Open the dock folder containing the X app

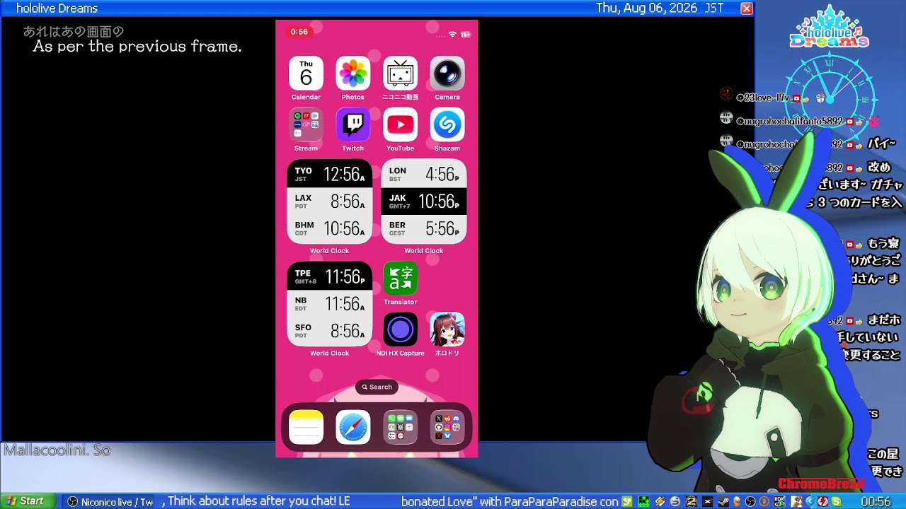(447, 427)
